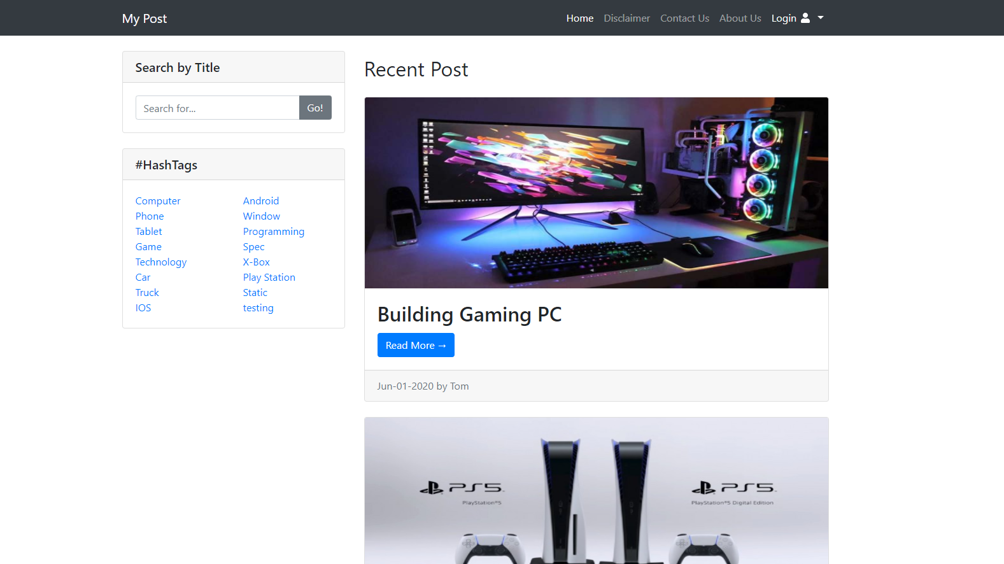Click the Recent Post heading
This screenshot has width=1004, height=564.
pos(416,69)
